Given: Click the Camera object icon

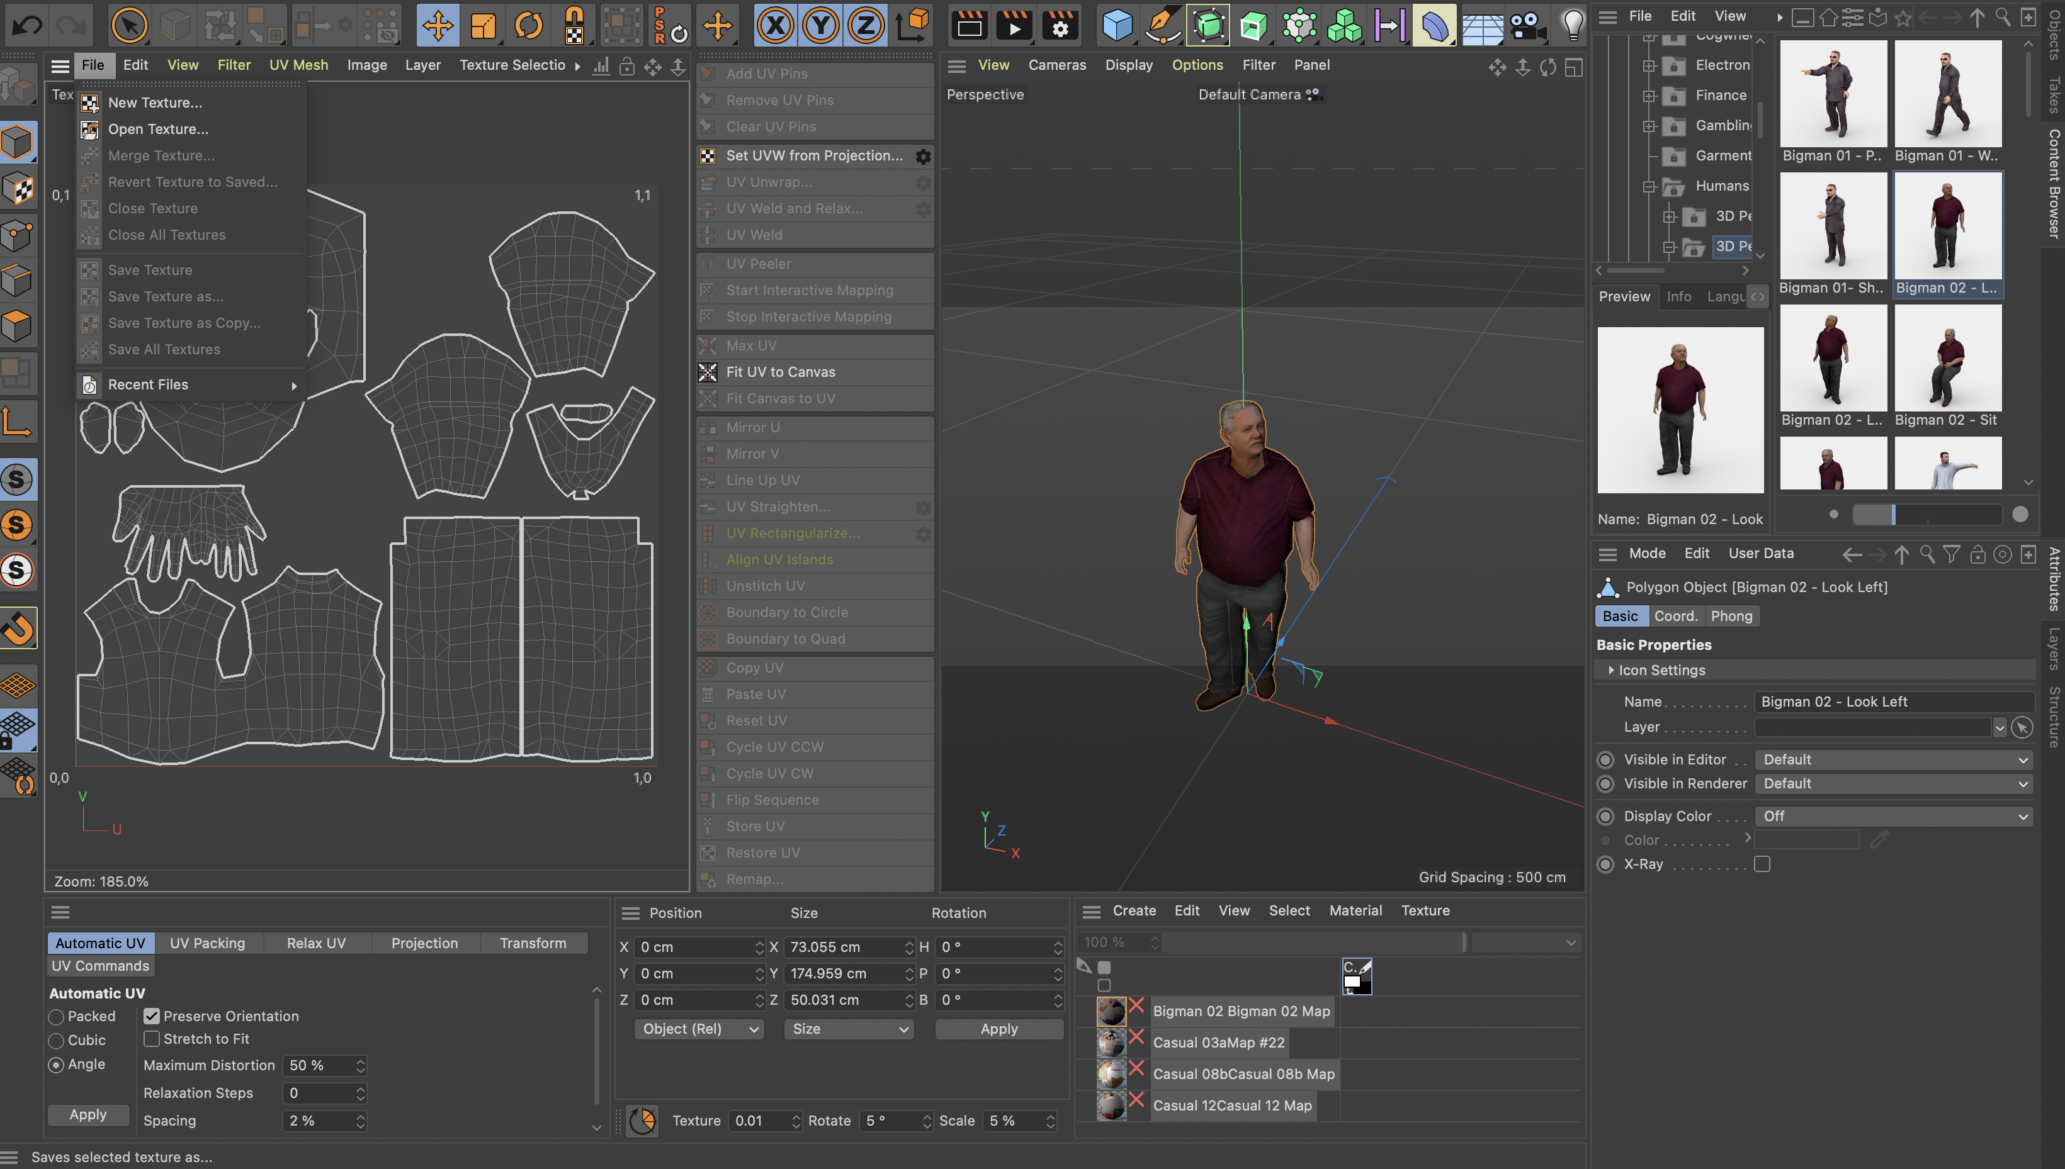Looking at the screenshot, I should click(1527, 25).
